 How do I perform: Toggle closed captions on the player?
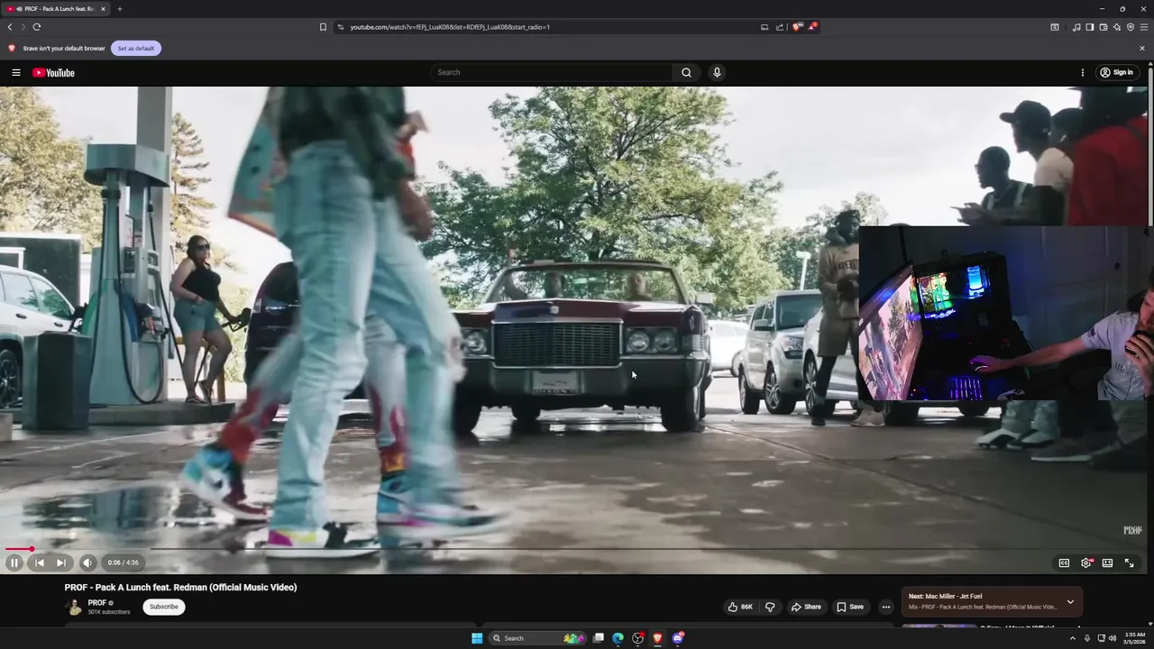[x=1064, y=562]
